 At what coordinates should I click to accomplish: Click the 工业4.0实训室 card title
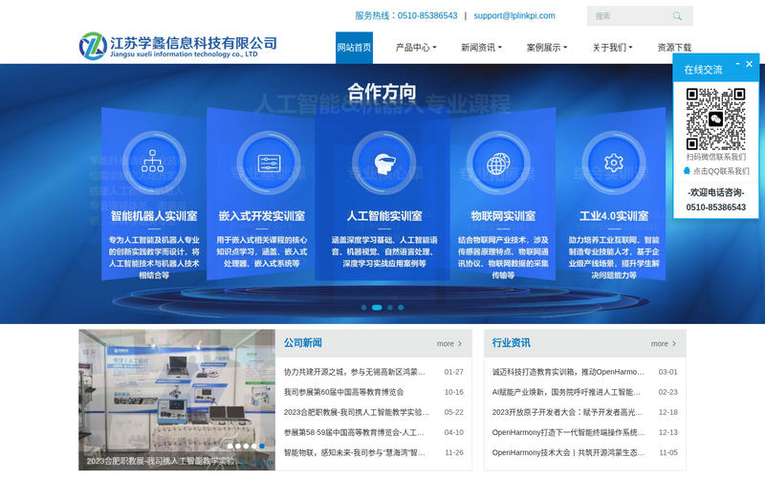(x=614, y=216)
